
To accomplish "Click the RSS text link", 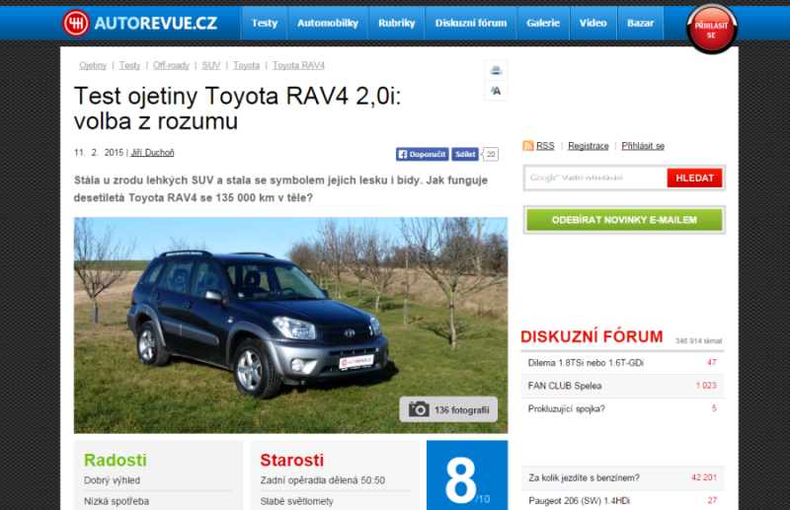I will (x=545, y=146).
